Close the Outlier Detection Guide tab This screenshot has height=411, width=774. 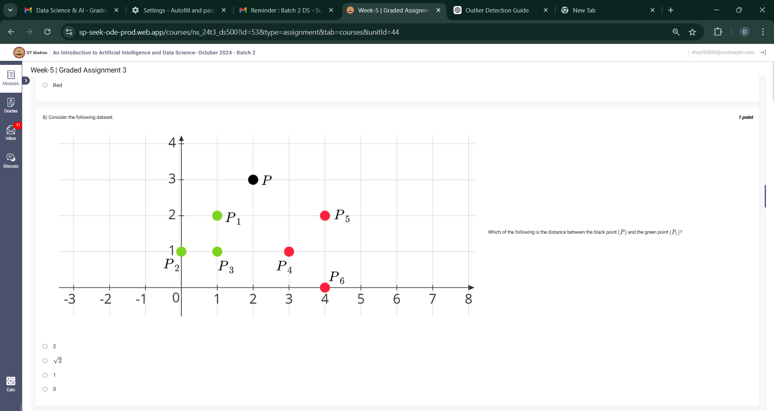[x=545, y=10]
